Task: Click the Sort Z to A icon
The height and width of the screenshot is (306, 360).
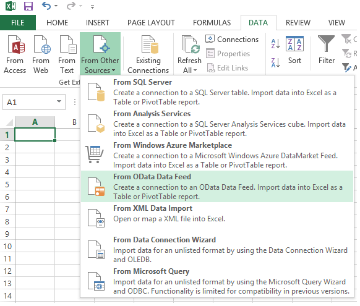Action: click(276, 62)
